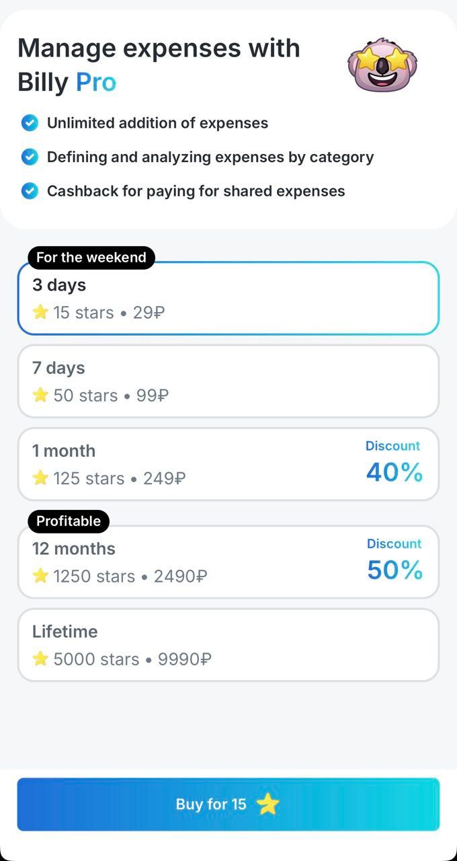Viewport: 457px width, 861px height.
Task: Click the Profitable badge
Action: [x=68, y=521]
